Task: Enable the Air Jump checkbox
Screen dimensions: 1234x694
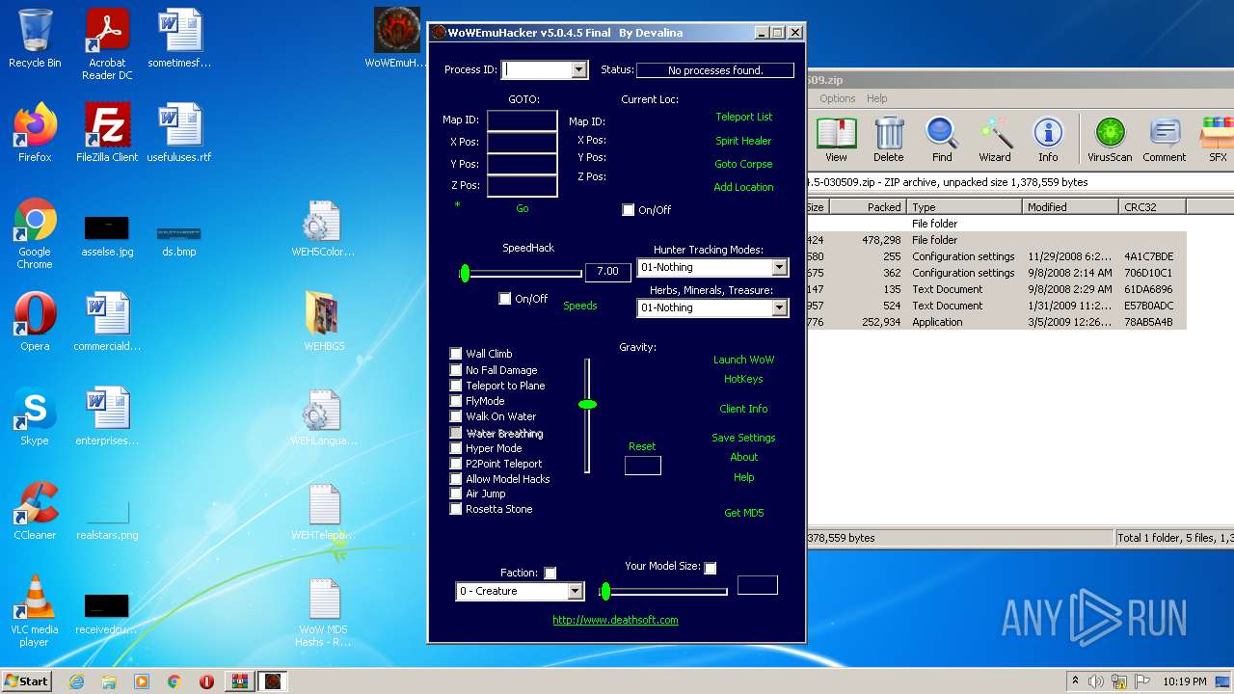Action: tap(456, 493)
